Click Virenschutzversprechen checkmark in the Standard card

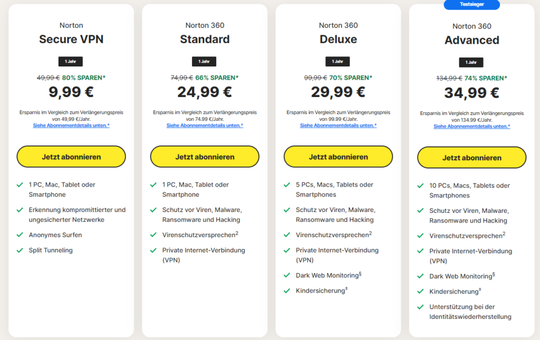point(153,235)
